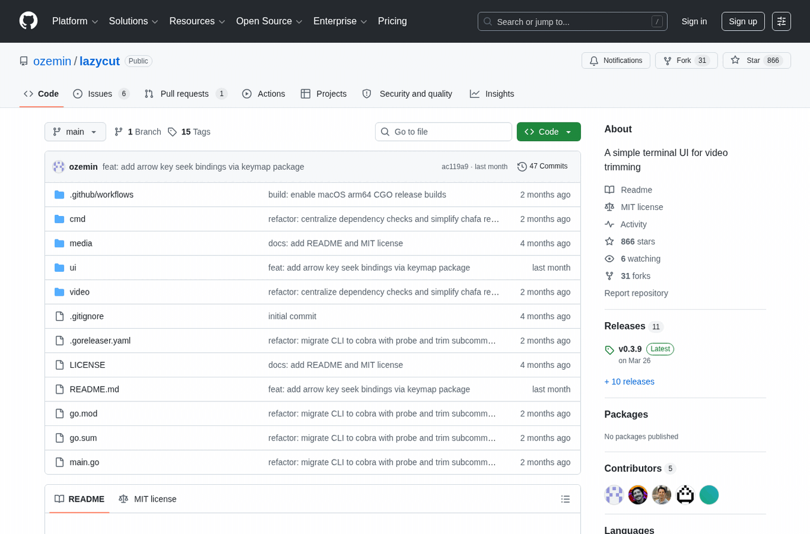Focus the Search or jump to field
Image resolution: width=810 pixels, height=534 pixels.
(x=572, y=22)
